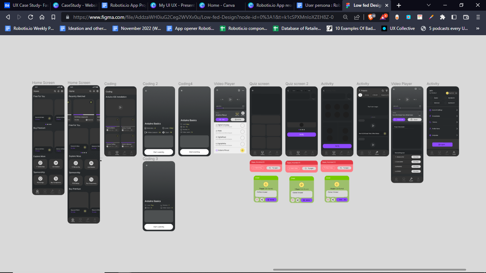Viewport: 486px width, 273px height.
Task: Click Brave wallet icon
Action: [x=466, y=17]
